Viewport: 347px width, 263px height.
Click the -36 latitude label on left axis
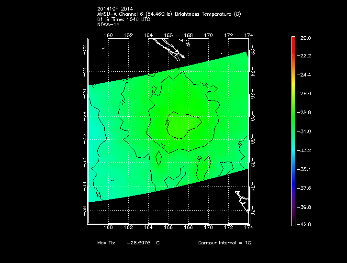click(84, 209)
